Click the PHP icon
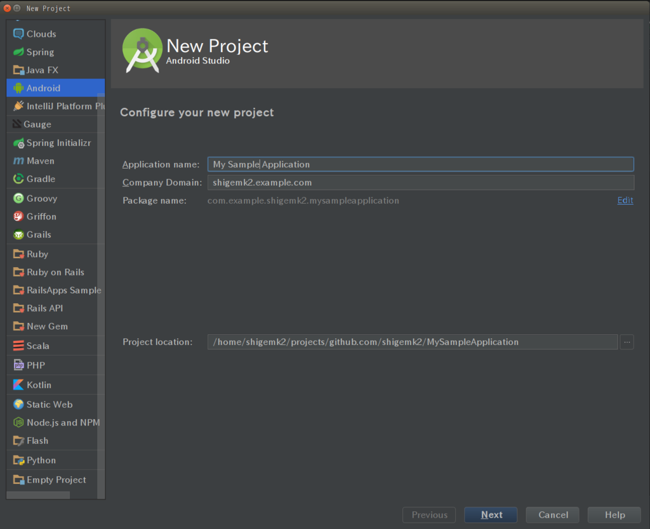Screen dimensions: 650x529 [x=18, y=365]
